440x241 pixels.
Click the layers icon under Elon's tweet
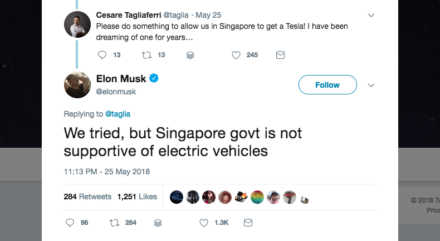tap(158, 223)
